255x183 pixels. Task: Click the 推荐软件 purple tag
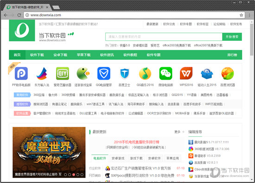click(x=22, y=104)
